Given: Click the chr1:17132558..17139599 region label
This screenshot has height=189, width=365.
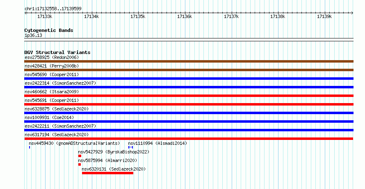Looking at the screenshot, I should (x=53, y=9).
